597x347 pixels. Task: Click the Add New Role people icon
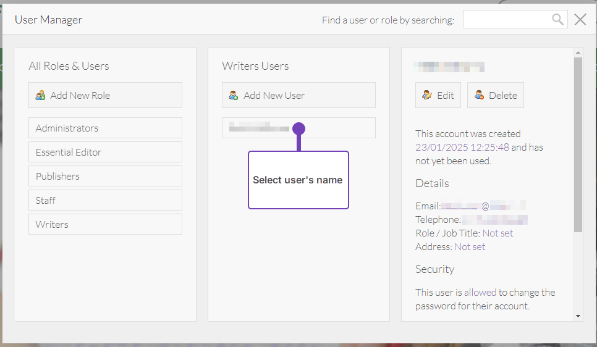[x=41, y=96]
